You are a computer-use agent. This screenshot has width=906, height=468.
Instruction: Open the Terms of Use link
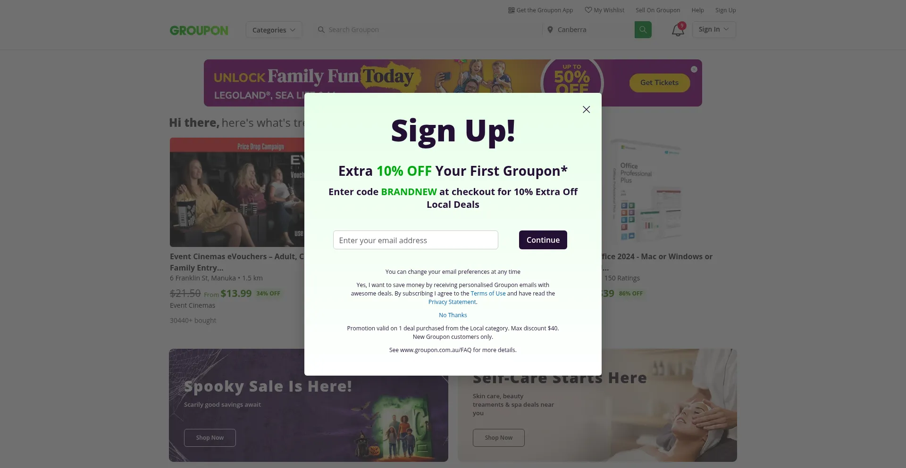(488, 293)
